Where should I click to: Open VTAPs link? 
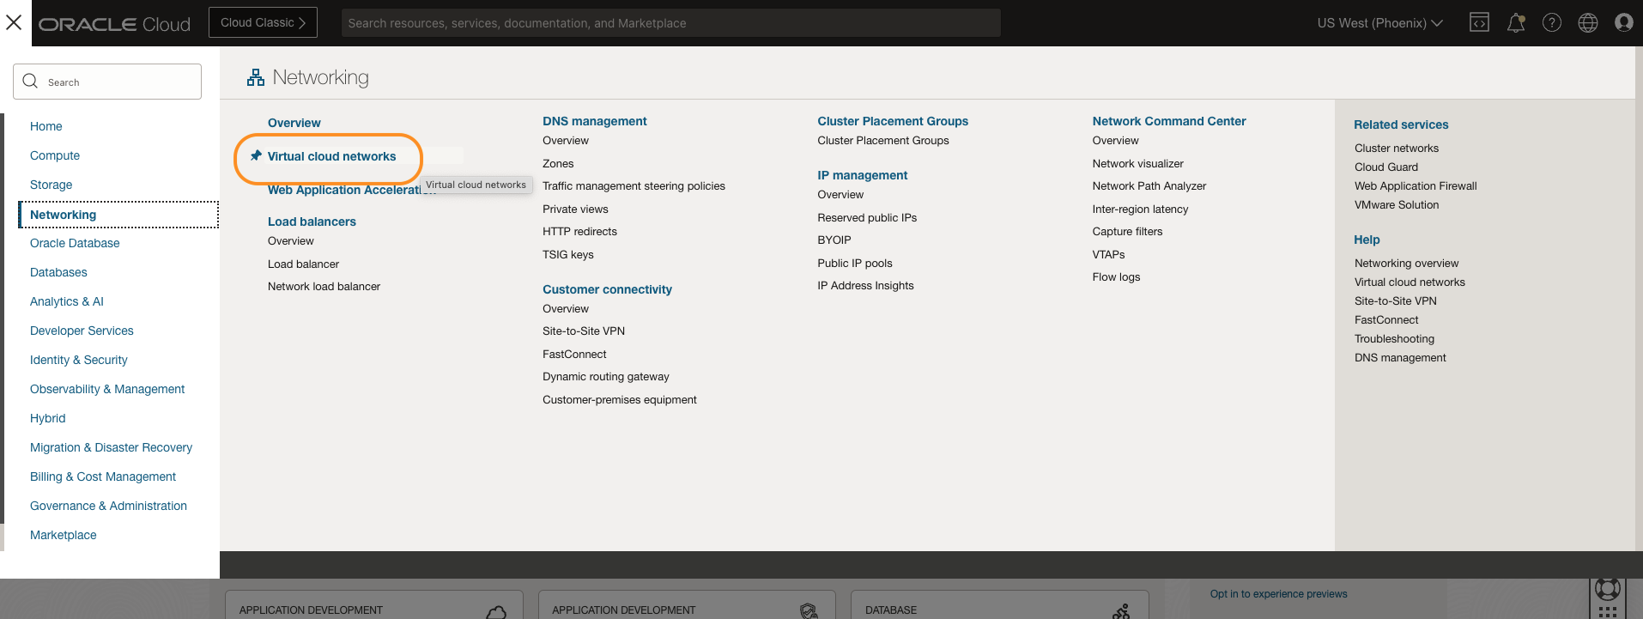[1108, 254]
